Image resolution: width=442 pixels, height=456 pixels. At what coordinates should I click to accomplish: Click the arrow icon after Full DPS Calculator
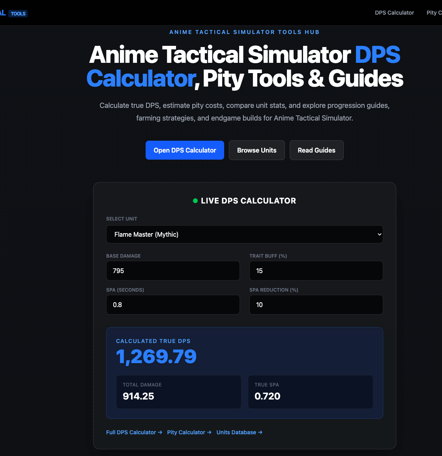[x=159, y=432]
